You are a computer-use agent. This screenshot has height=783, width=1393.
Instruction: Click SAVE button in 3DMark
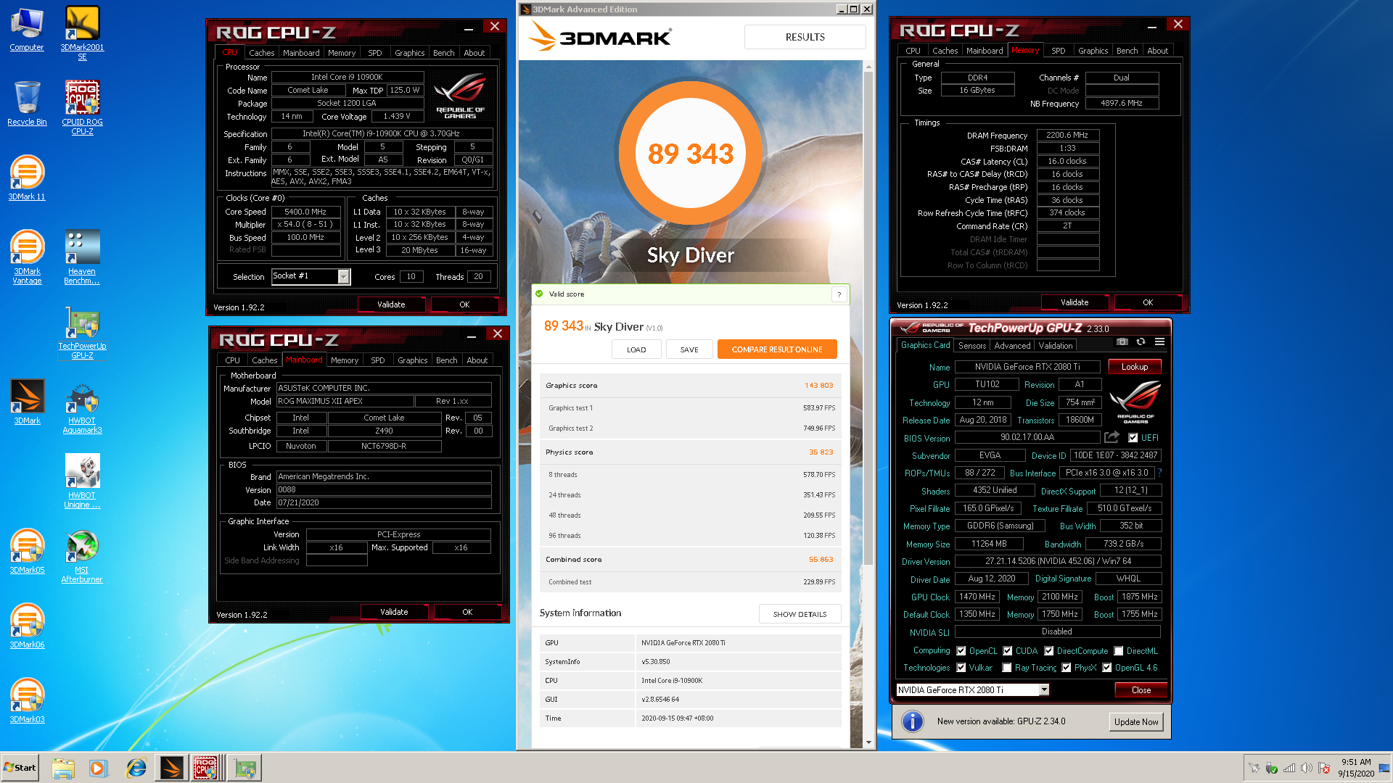tap(689, 349)
